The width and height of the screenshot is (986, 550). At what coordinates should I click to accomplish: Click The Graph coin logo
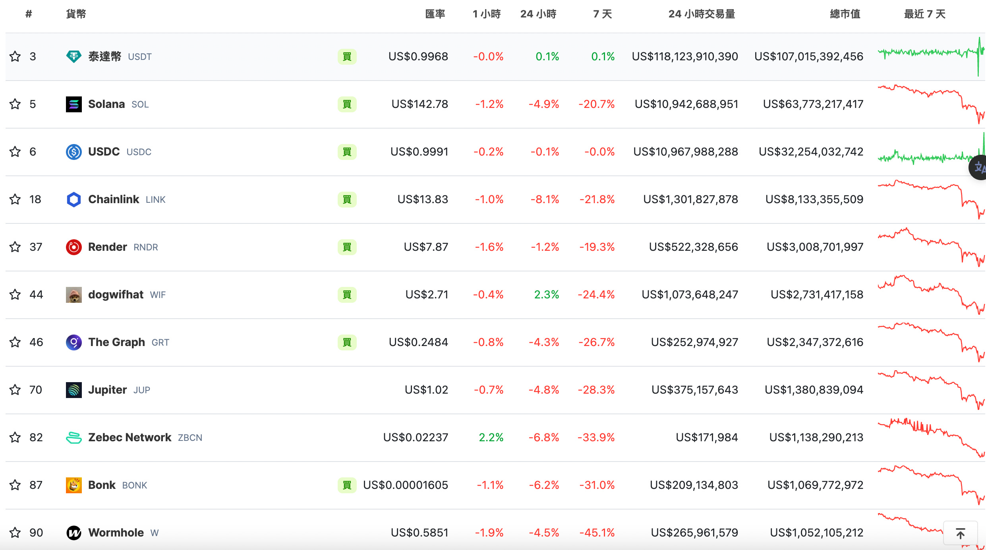[73, 342]
